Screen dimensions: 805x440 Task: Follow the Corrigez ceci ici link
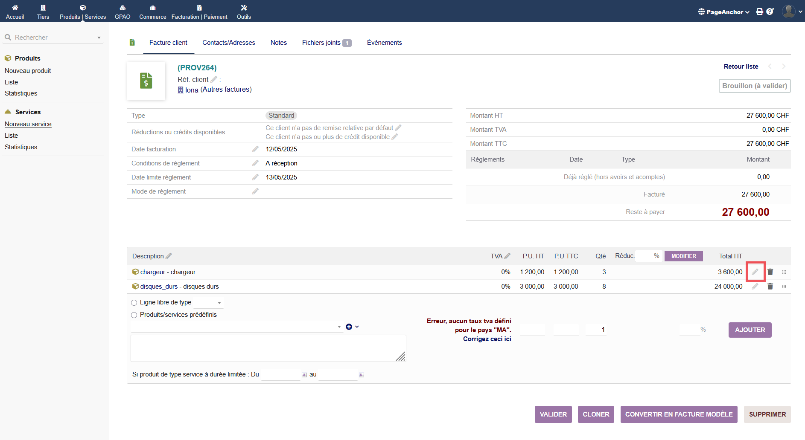coord(487,339)
